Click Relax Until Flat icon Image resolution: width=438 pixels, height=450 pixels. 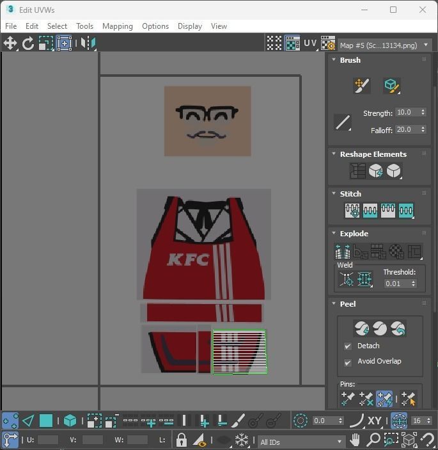click(x=375, y=171)
